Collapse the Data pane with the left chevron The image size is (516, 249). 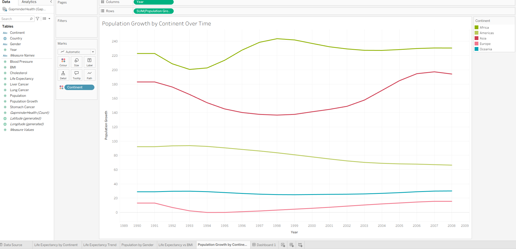pos(51,2)
